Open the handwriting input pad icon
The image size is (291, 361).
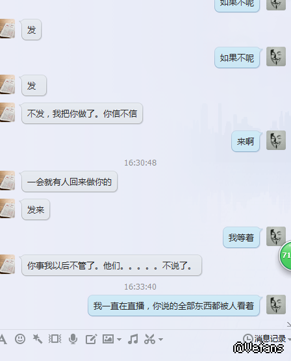91,339
